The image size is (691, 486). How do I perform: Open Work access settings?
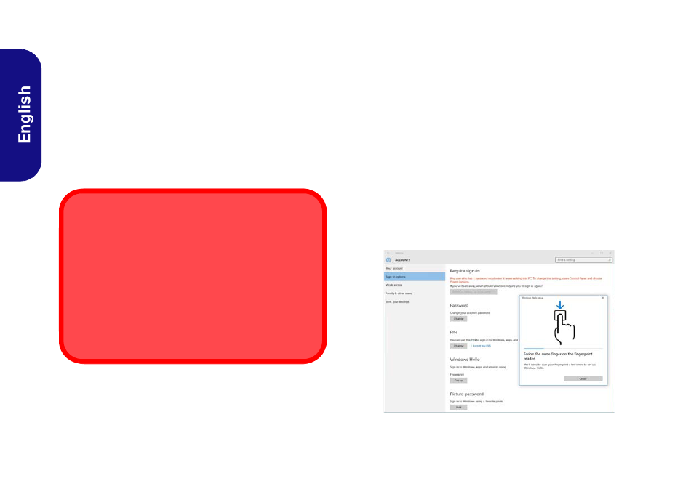[394, 285]
